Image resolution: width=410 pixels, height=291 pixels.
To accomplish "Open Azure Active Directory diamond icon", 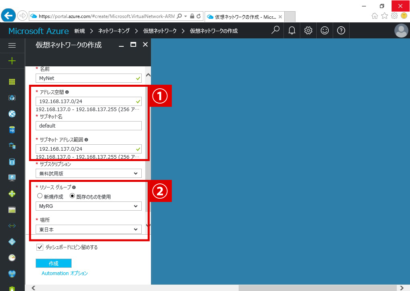I will click(12, 242).
